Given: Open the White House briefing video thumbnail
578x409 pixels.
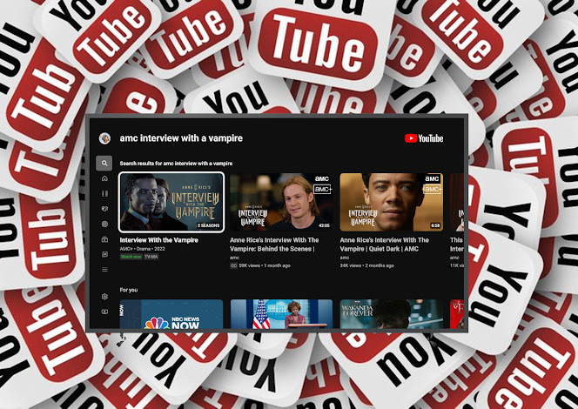Looking at the screenshot, I should (281, 314).
